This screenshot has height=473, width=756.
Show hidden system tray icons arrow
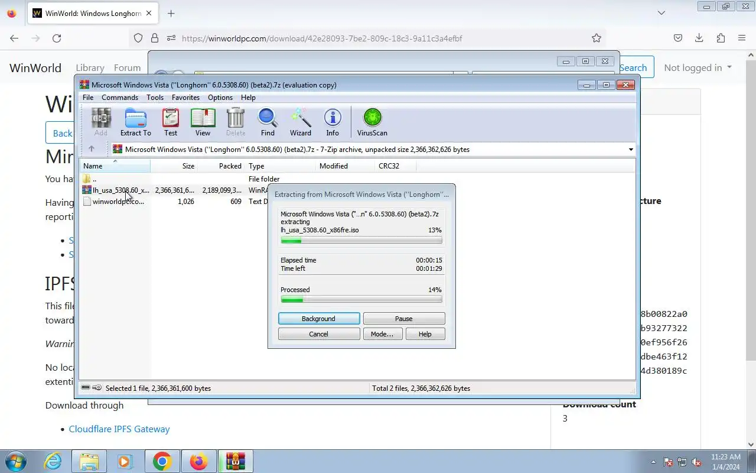click(653, 462)
